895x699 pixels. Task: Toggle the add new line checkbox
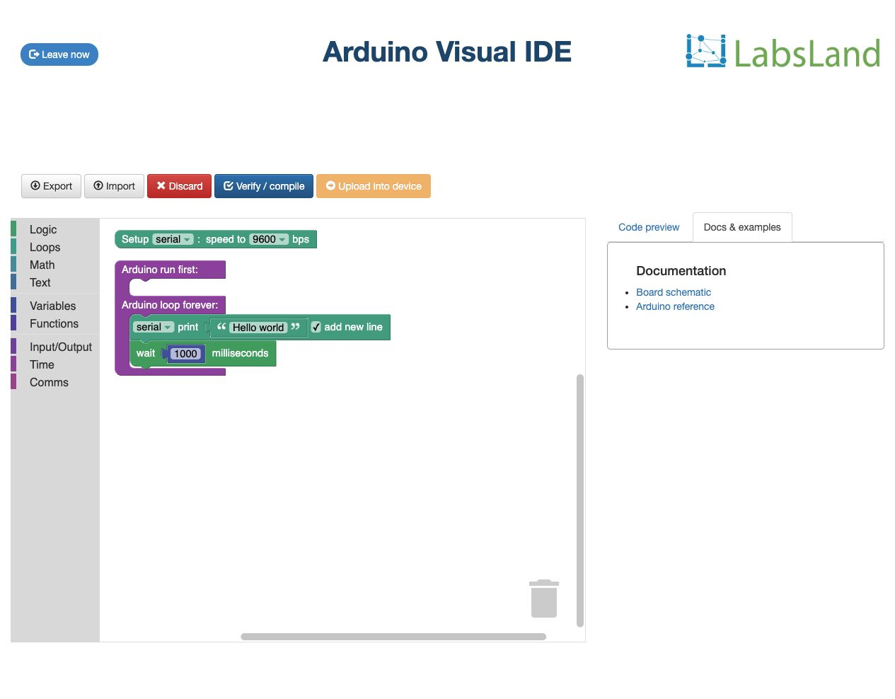point(316,327)
